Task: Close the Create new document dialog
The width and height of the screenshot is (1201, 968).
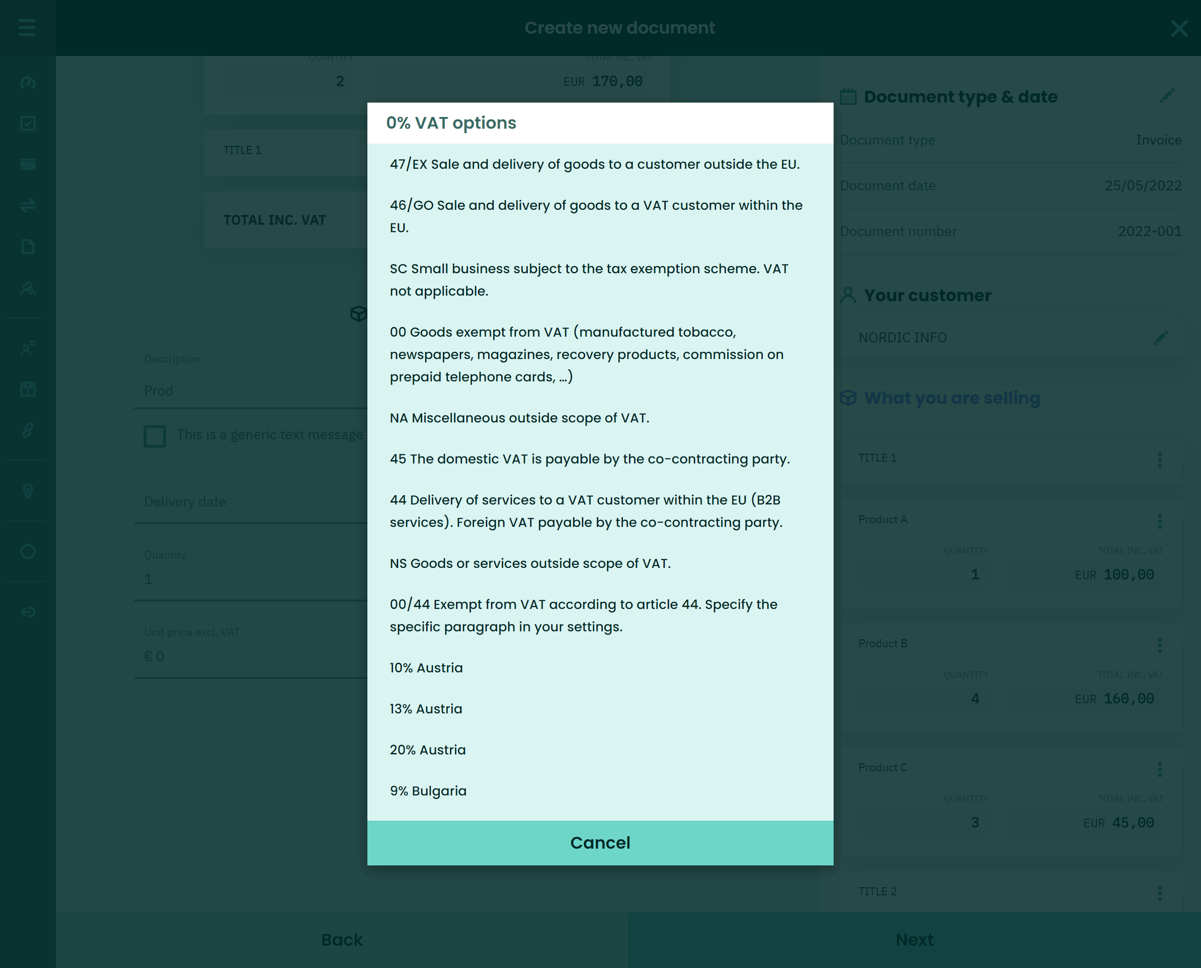Action: point(1179,28)
